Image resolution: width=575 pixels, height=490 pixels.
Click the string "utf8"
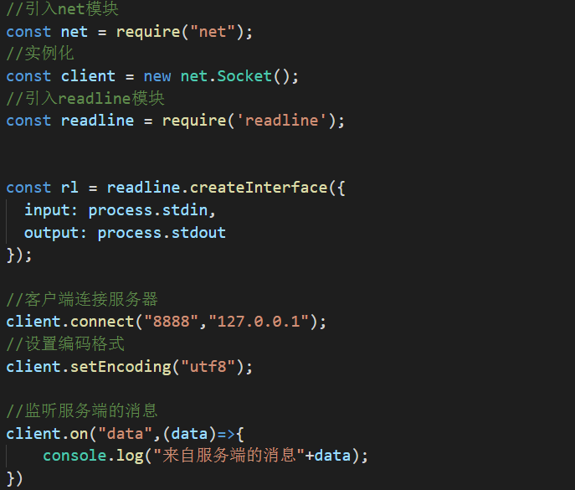tap(208, 367)
